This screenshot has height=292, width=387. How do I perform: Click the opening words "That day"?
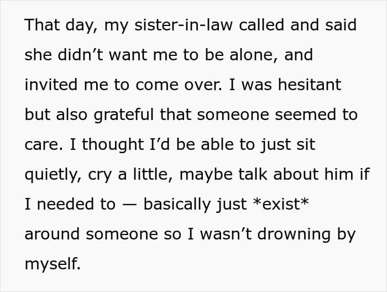point(61,25)
